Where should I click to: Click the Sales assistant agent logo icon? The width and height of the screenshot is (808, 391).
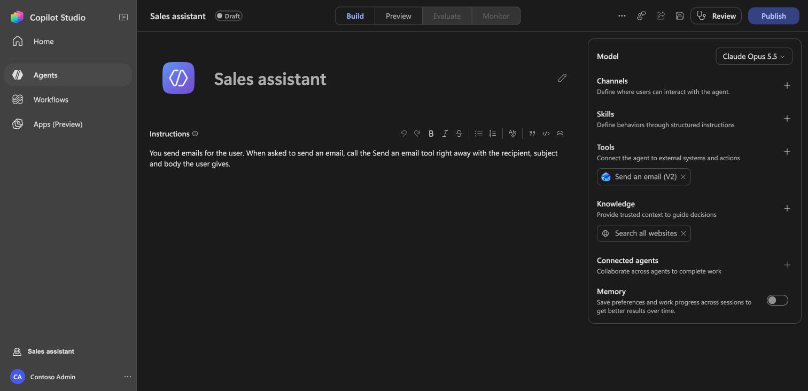pos(178,78)
